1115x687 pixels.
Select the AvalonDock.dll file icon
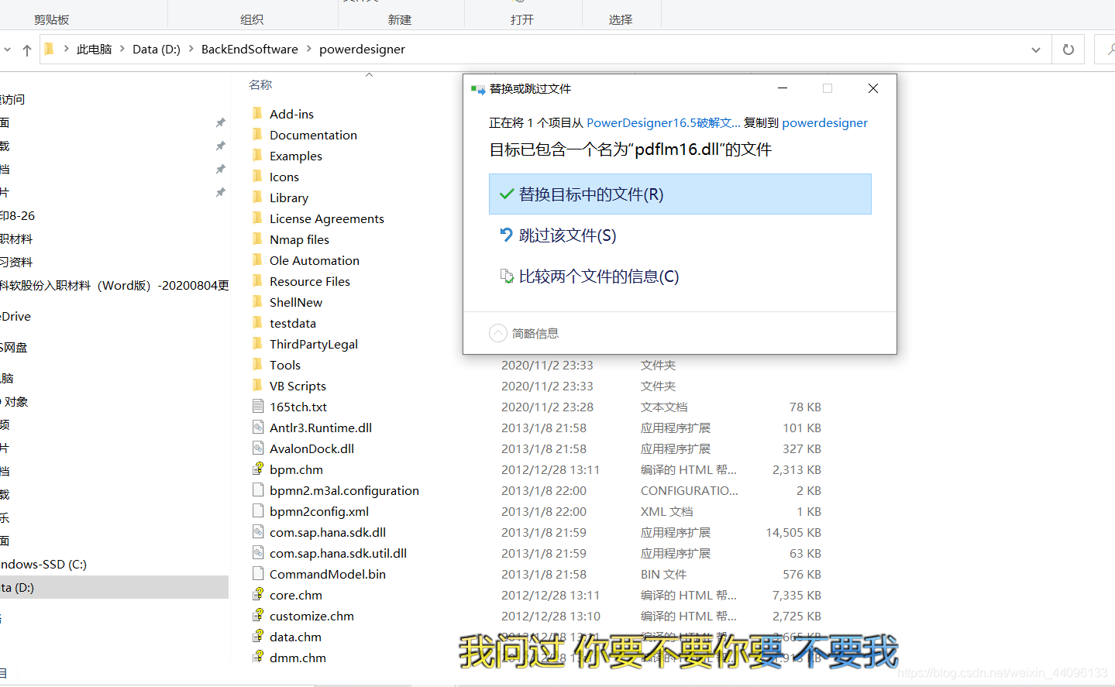pos(258,448)
